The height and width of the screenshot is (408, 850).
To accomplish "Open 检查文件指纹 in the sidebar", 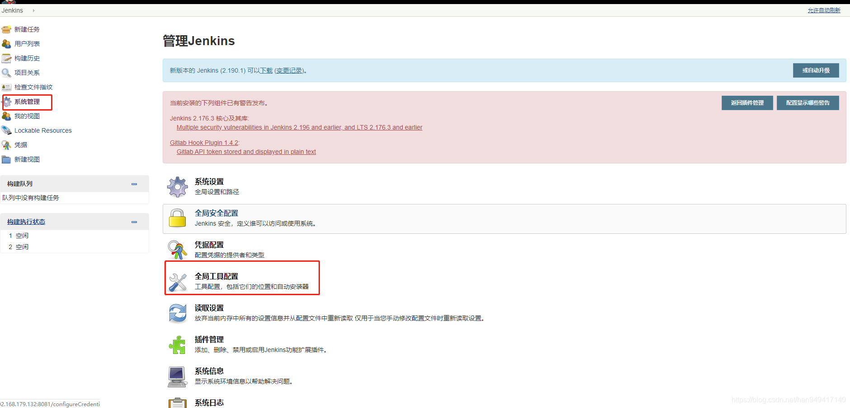I will coord(33,87).
